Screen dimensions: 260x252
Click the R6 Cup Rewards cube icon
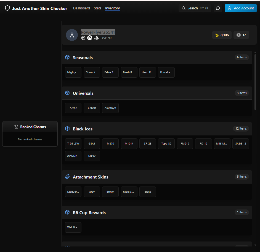click(x=67, y=212)
